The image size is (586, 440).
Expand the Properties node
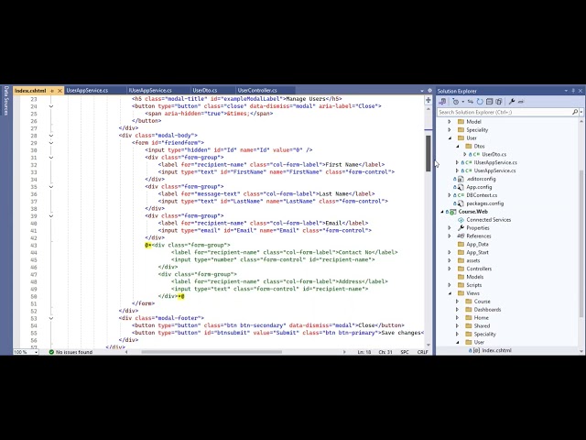click(450, 228)
